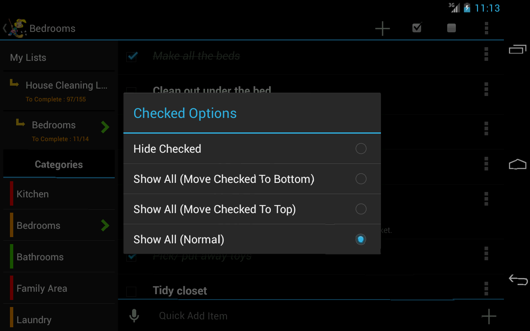The image size is (530, 331).
Task: Open the Kitchen category
Action: coord(59,194)
